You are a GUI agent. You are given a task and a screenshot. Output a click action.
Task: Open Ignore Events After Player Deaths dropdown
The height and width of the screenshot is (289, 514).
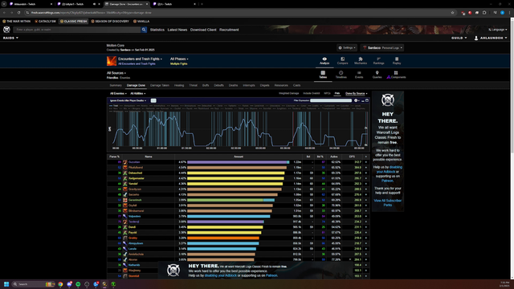128,100
